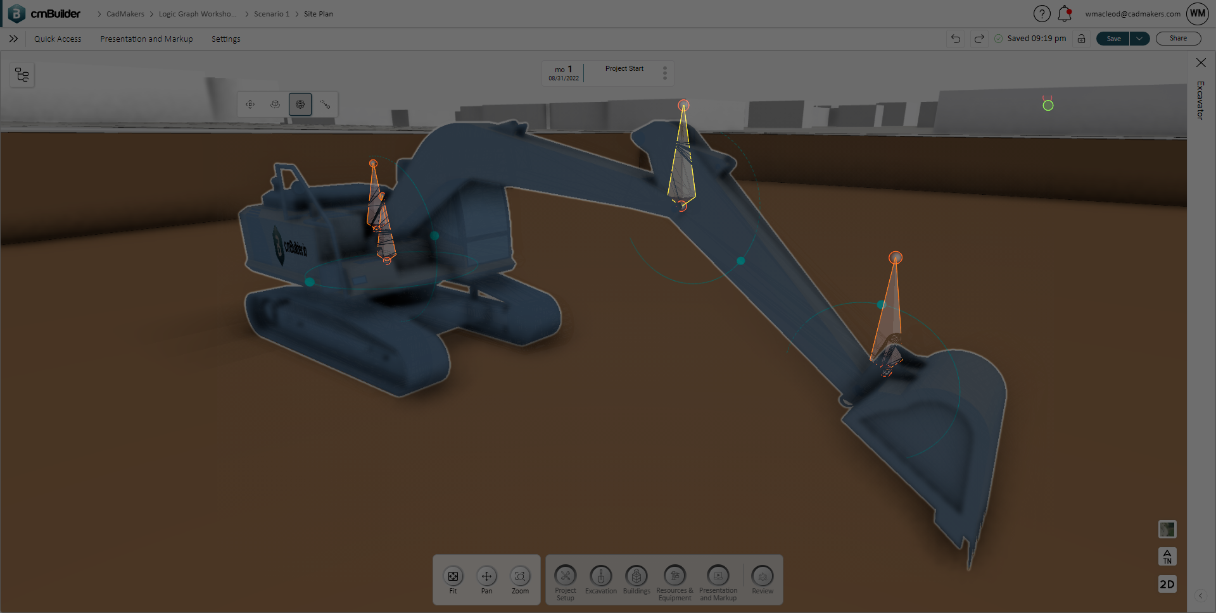The height and width of the screenshot is (613, 1216).
Task: Click the green target marker in the sky
Action: pos(1048,105)
